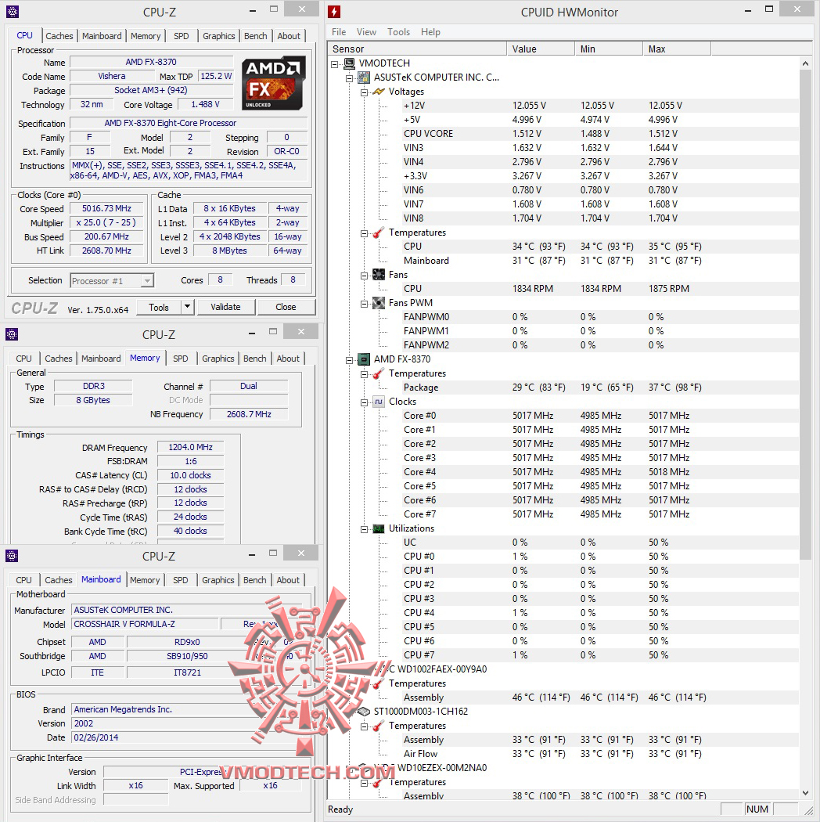820x822 pixels.
Task: Open the Tools dropdown arrow
Action: pyautogui.click(x=187, y=307)
